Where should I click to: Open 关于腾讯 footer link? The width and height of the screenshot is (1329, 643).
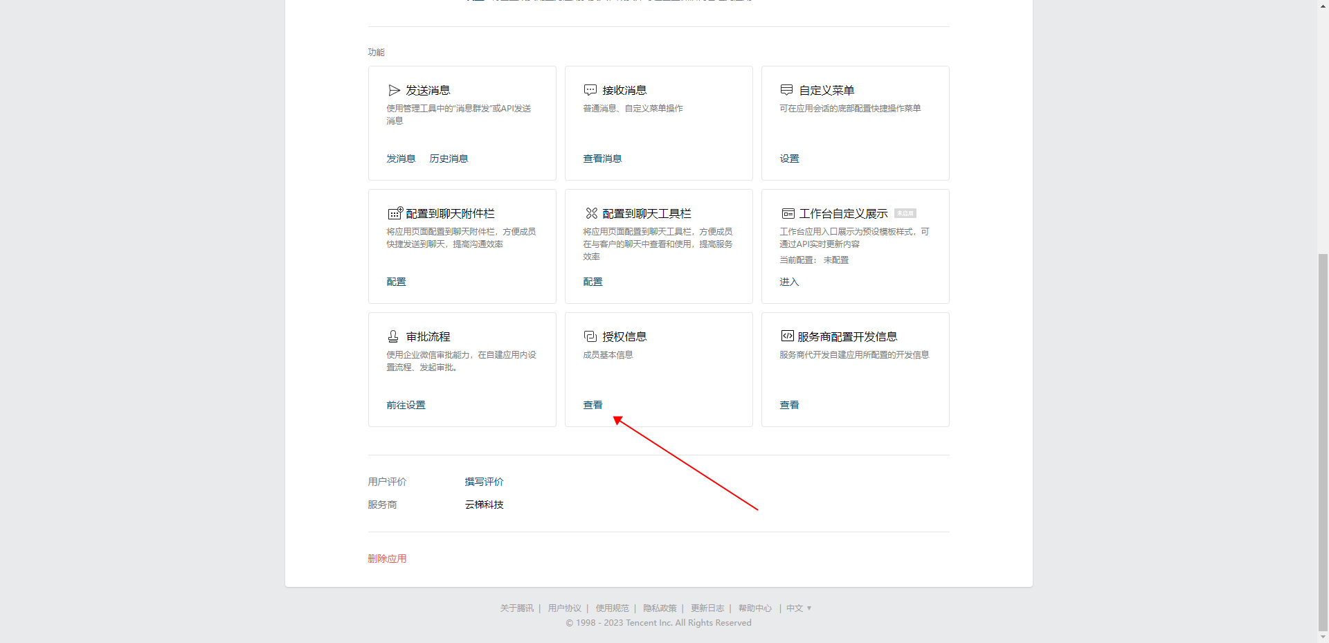[517, 608]
